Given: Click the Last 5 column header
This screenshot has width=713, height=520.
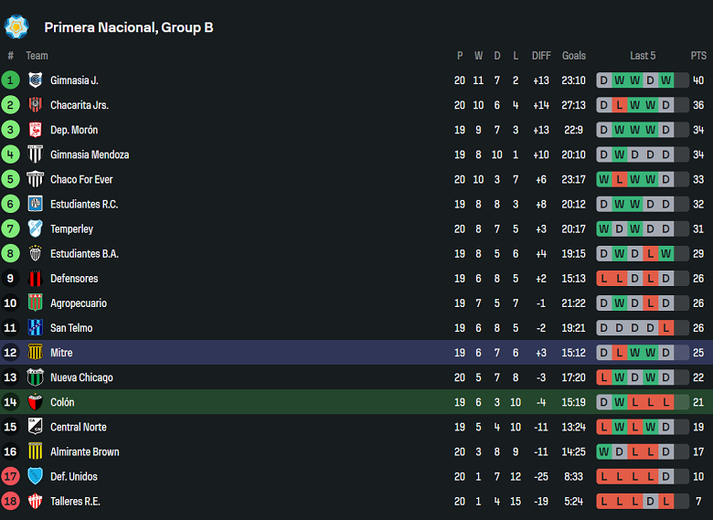Looking at the screenshot, I should (643, 56).
